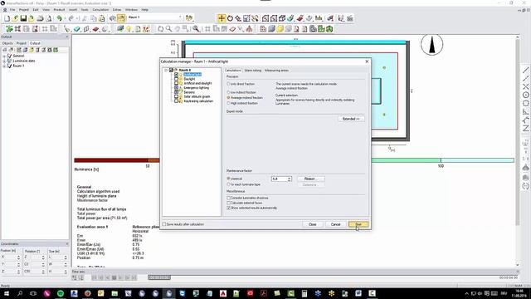
Task: Click the Z-shaped polyline tool in right sidebar
Action: (525, 128)
